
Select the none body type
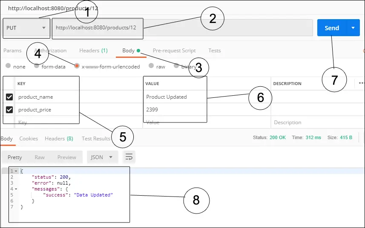[8, 66]
